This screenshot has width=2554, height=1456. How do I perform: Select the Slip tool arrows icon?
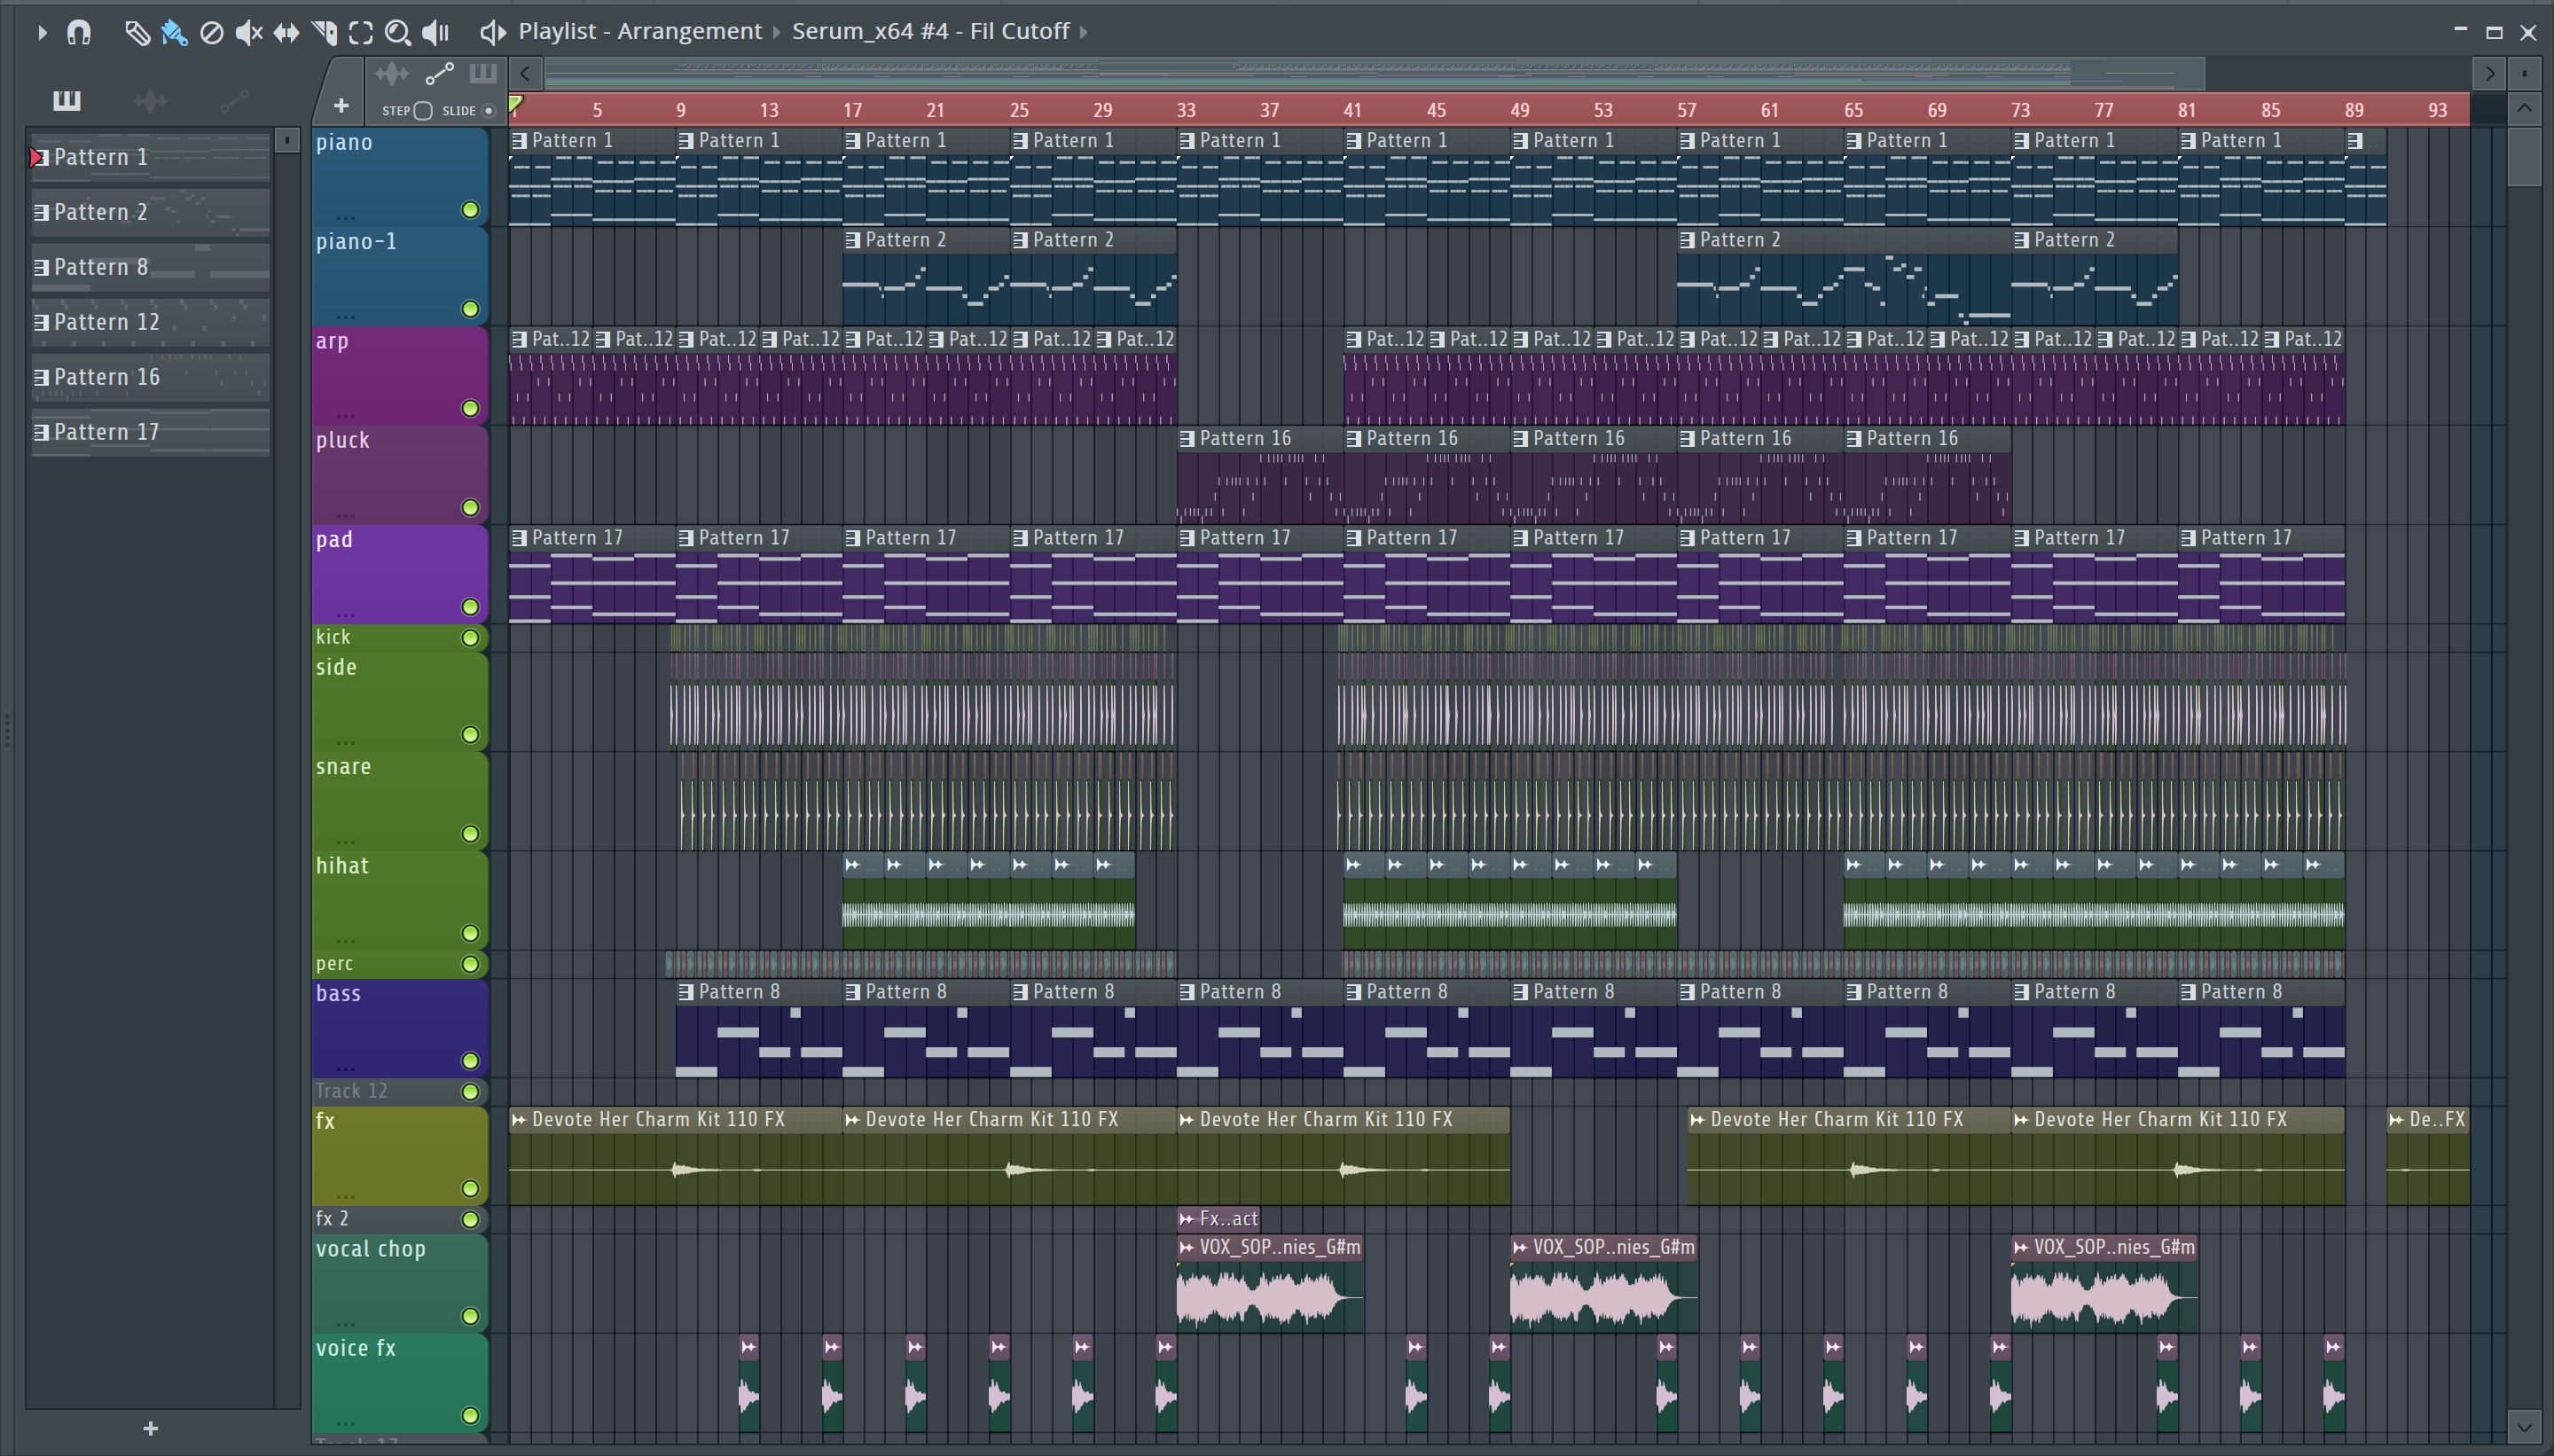pos(286,32)
